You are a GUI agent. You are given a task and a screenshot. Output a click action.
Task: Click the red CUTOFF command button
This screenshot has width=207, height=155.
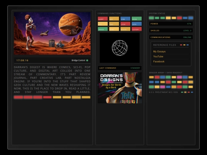136,29
